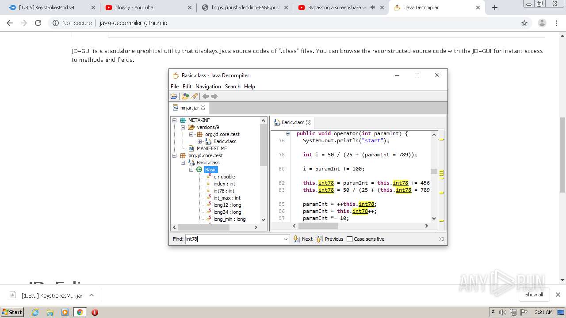This screenshot has width=566, height=318.
Task: Open the File menu in JD-GUI
Action: point(175,87)
